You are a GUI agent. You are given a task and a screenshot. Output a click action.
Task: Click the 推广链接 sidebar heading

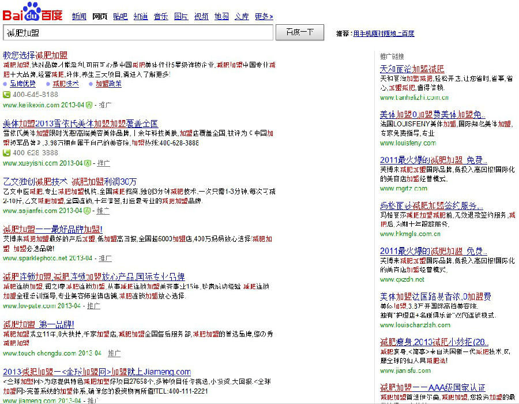[392, 57]
